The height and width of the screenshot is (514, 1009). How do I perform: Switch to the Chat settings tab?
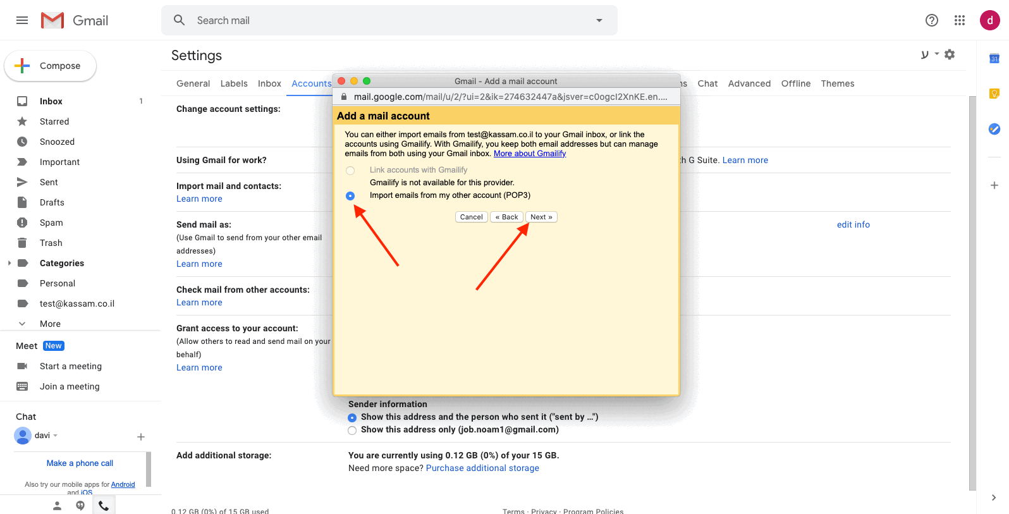tap(707, 83)
